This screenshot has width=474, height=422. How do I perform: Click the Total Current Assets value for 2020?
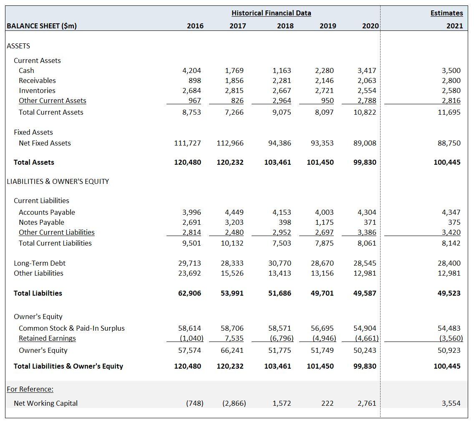pyautogui.click(x=366, y=112)
